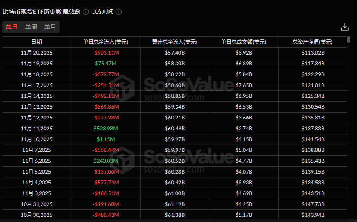Click the -$869.86M net inflow value

[106, 107]
